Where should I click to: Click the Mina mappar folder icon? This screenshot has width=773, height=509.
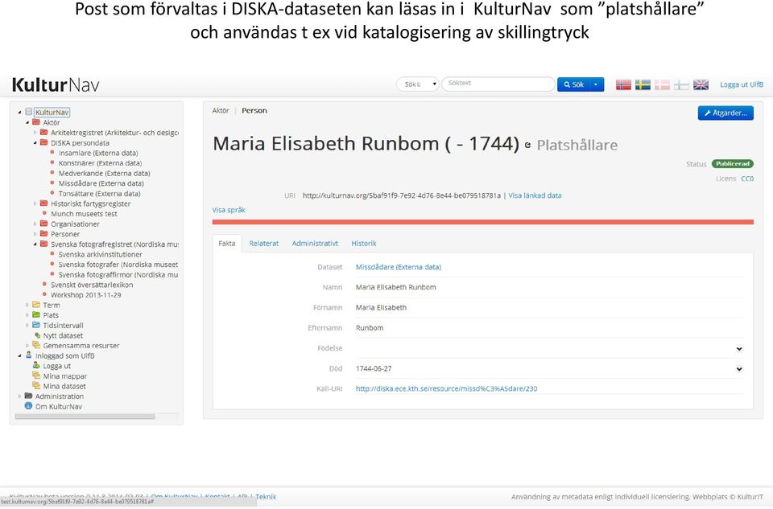pyautogui.click(x=36, y=376)
